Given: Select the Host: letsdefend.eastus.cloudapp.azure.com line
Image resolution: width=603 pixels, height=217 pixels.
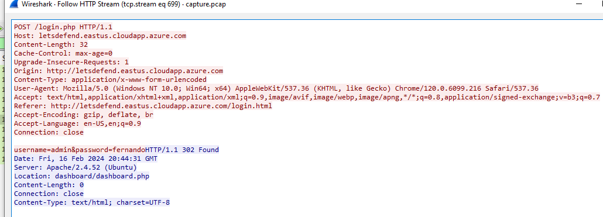Looking at the screenshot, I should tap(100, 36).
